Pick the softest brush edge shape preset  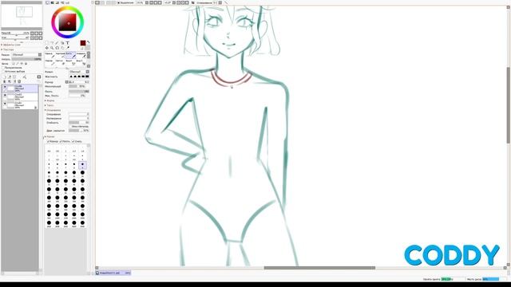pos(71,77)
